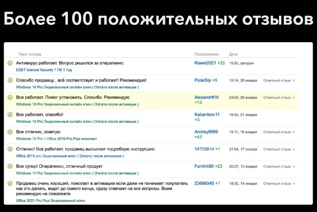
Task: Expand 'Ответный отзыв' for PolarSip's review
Action: pyautogui.click(x=279, y=80)
